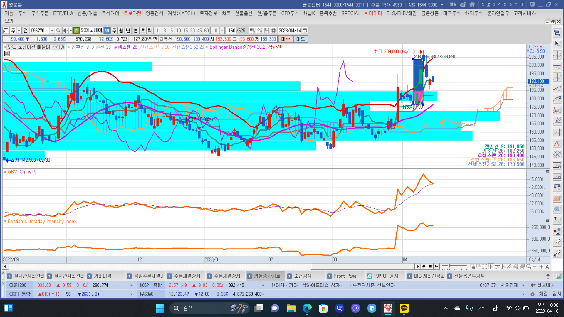Click the 매도 sell button
564x317 pixels.
(300, 39)
